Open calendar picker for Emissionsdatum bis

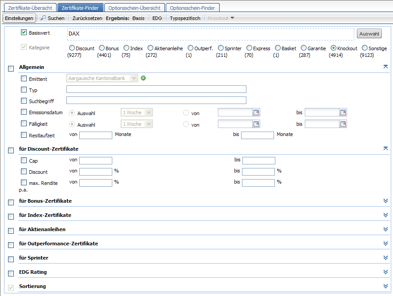coord(343,112)
